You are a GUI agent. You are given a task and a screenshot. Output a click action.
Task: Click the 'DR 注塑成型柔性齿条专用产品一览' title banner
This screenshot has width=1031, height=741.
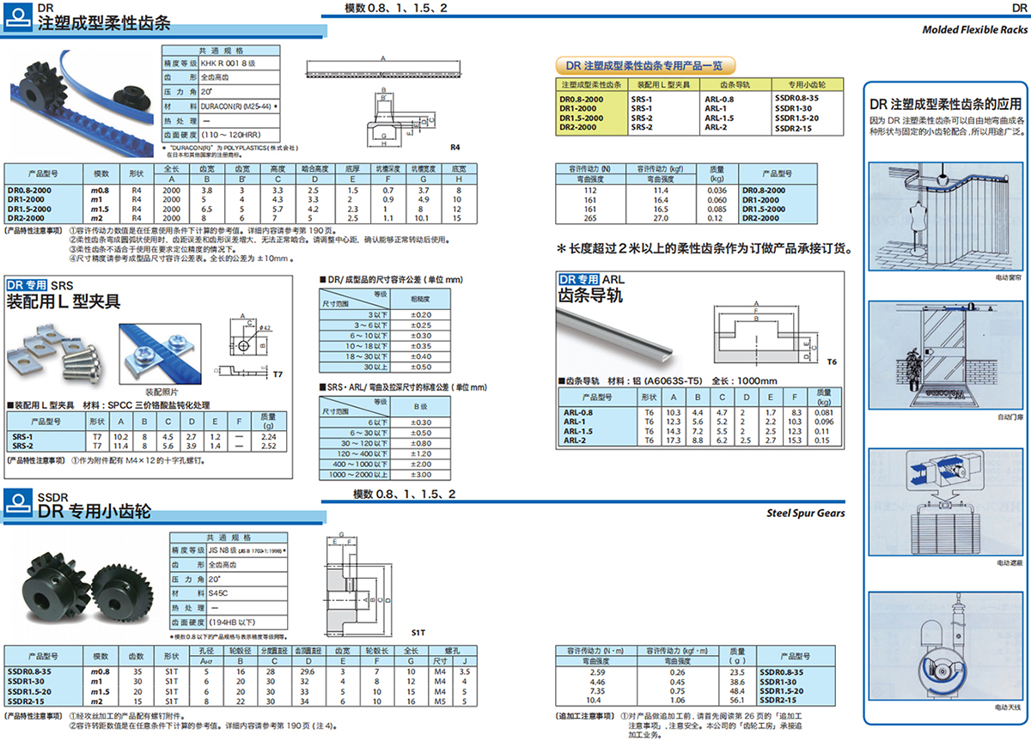tap(639, 65)
